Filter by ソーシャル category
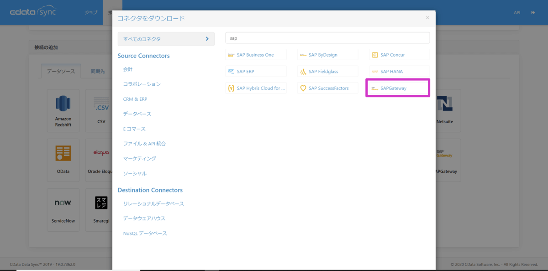 pyautogui.click(x=135, y=174)
